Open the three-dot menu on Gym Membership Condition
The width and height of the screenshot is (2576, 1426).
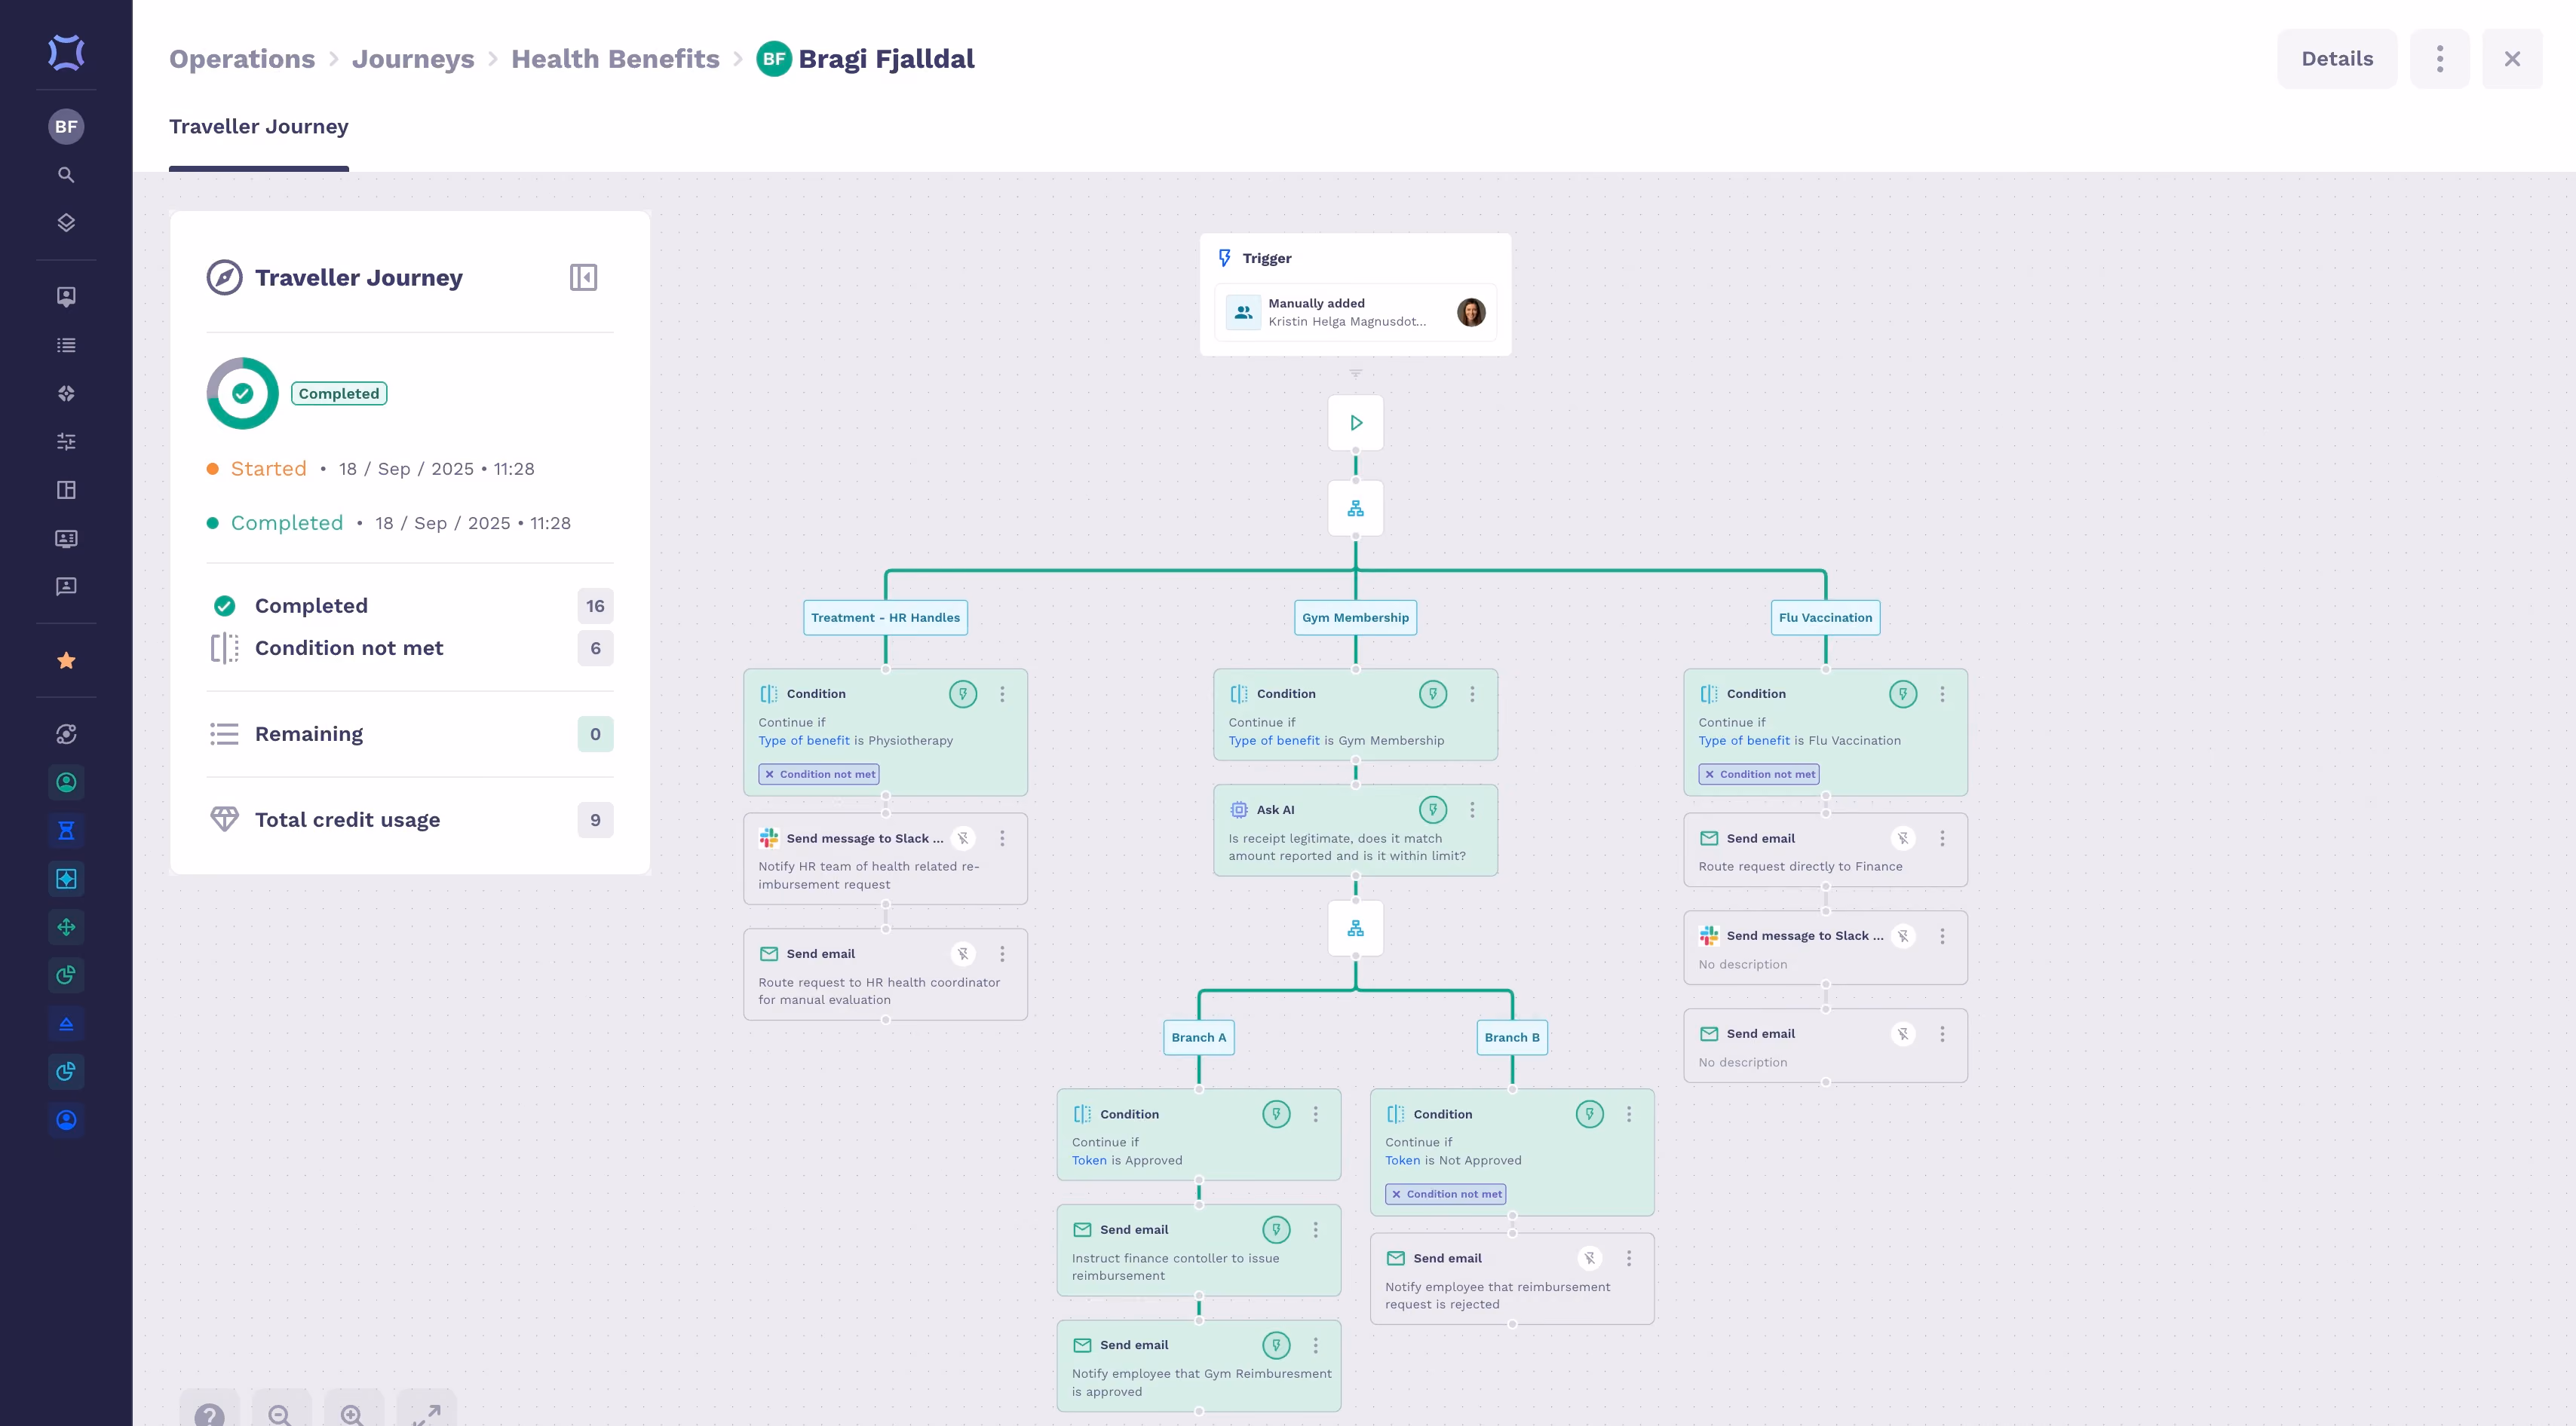[x=1472, y=693]
